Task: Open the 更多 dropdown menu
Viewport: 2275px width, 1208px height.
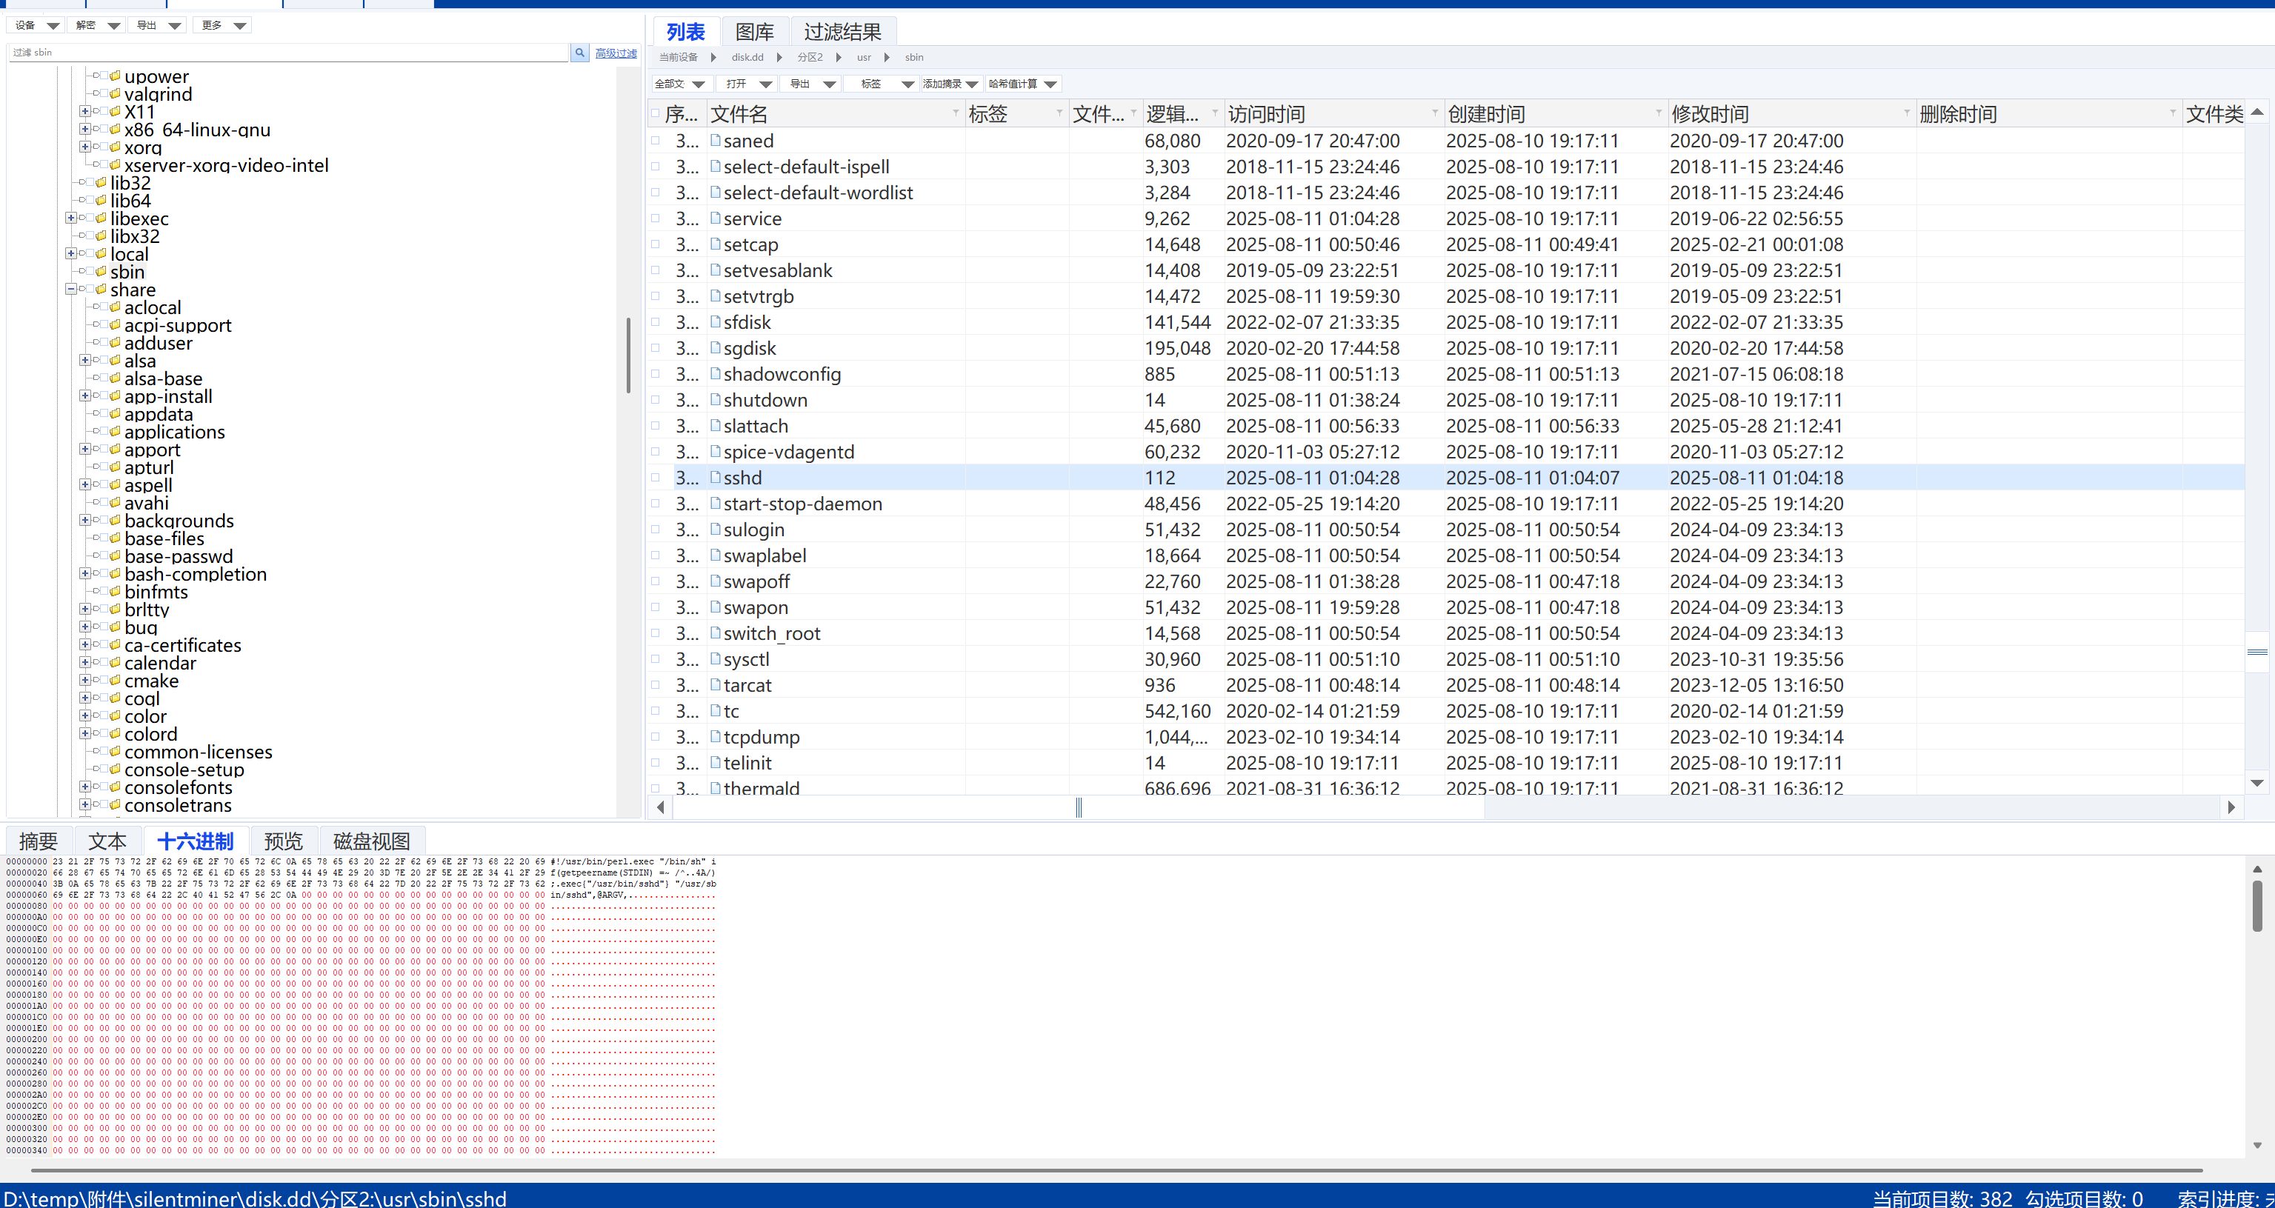Action: pos(222,26)
